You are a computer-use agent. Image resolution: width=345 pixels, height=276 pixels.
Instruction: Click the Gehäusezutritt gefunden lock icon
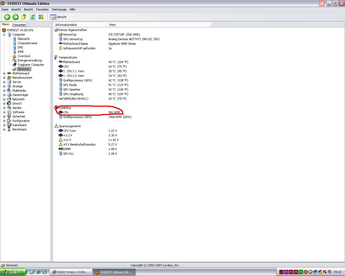click(x=61, y=48)
